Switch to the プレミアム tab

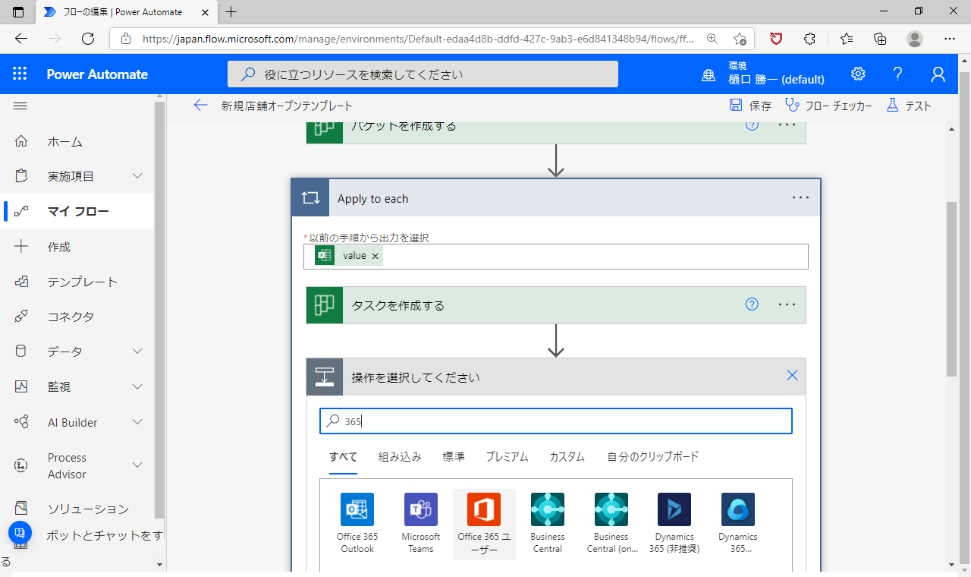coord(507,457)
